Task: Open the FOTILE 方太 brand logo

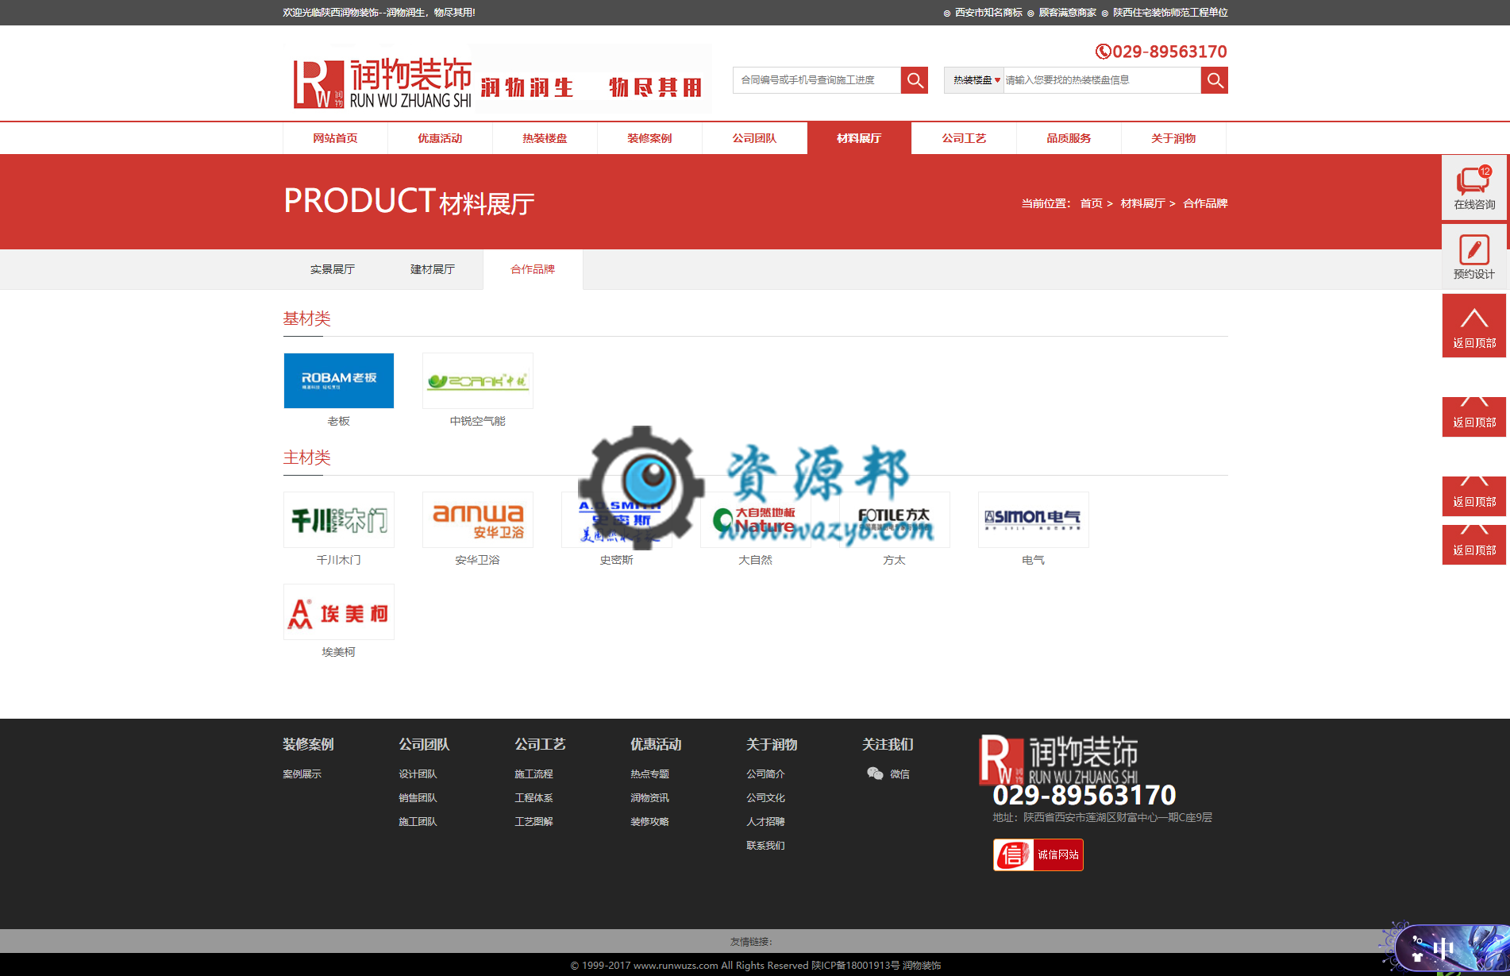Action: (895, 519)
